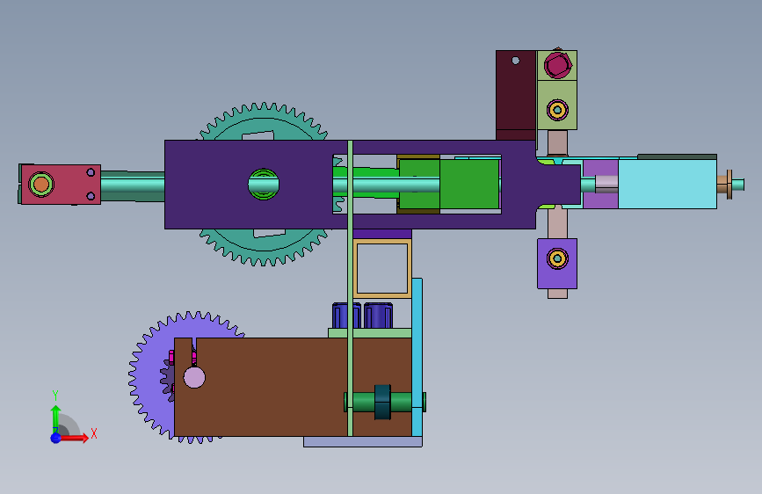Image resolution: width=762 pixels, height=494 pixels.
Task: Select the left blue knurled knob
Action: point(340,316)
